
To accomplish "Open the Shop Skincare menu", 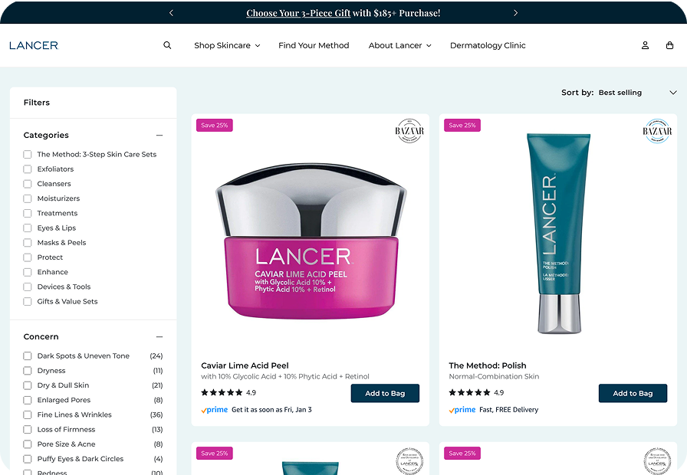I will coord(227,45).
